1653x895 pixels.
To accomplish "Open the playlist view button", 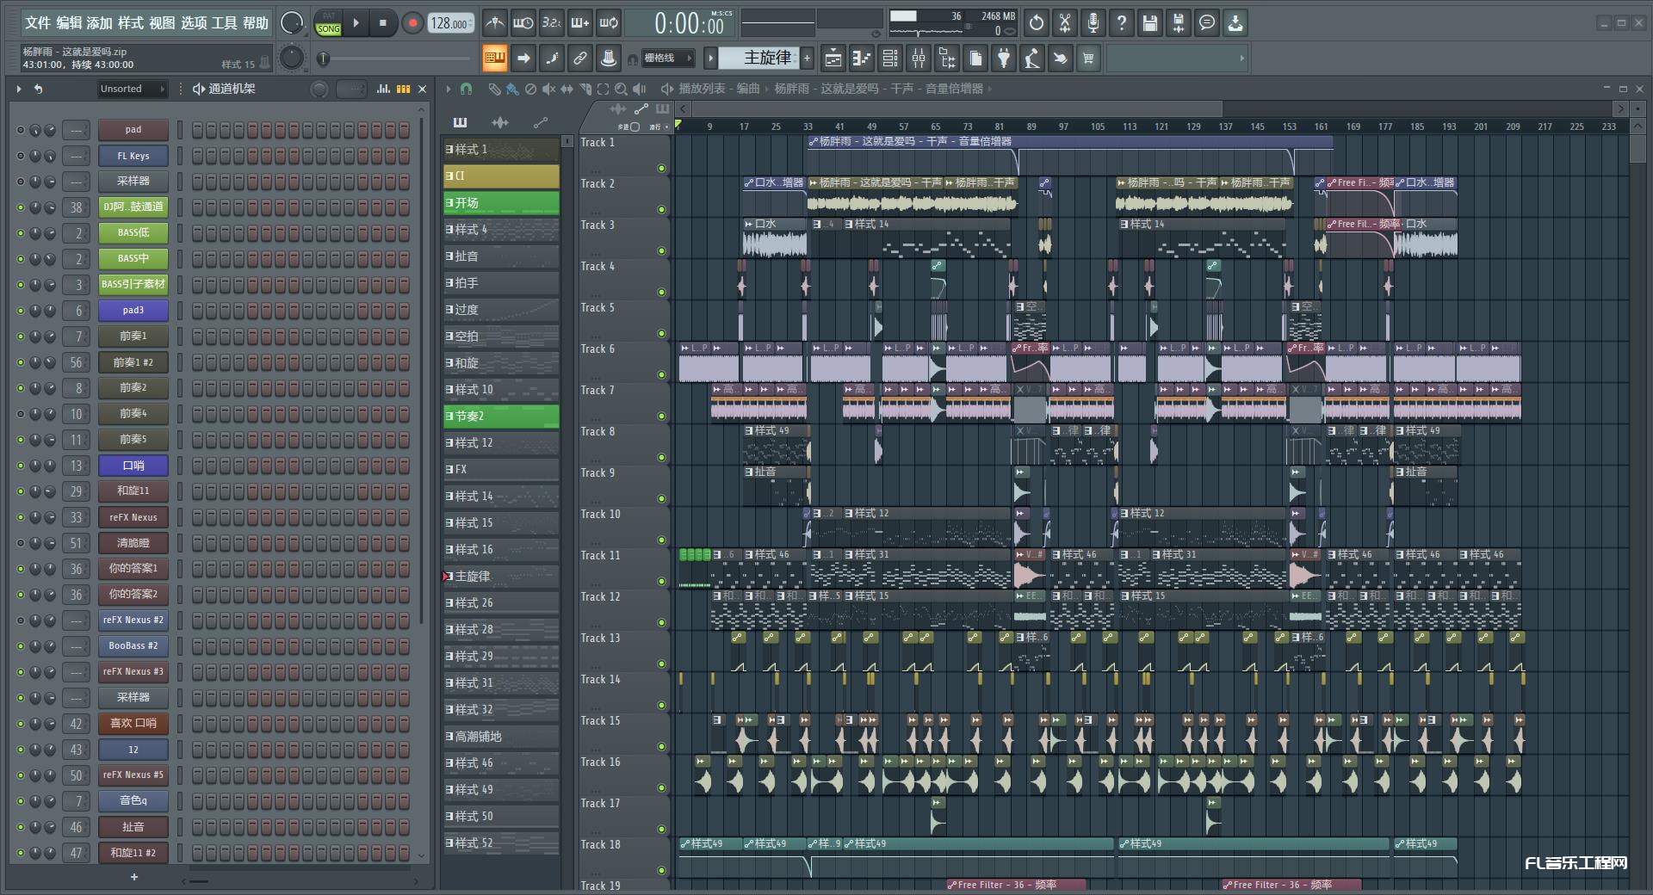I will (x=833, y=59).
